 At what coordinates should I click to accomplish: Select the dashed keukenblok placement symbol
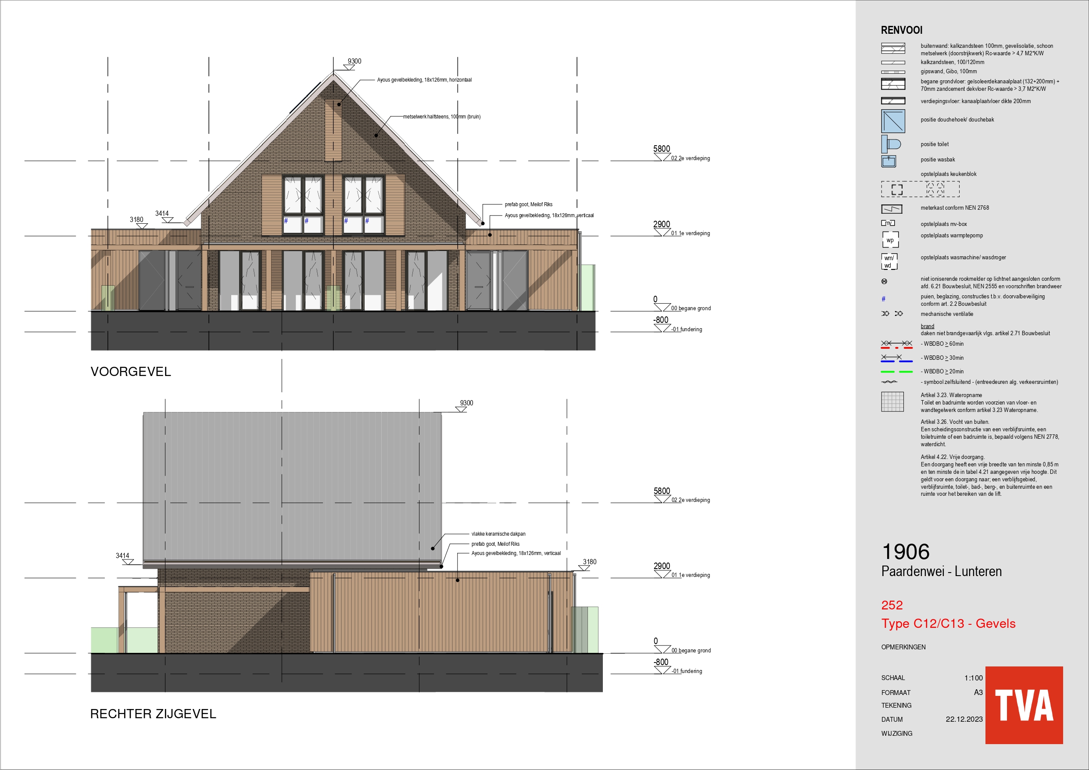920,189
